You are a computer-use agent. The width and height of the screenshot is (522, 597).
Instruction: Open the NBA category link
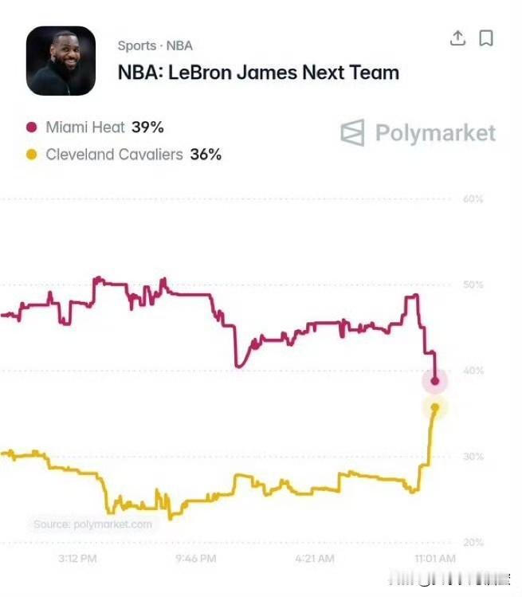(x=179, y=45)
